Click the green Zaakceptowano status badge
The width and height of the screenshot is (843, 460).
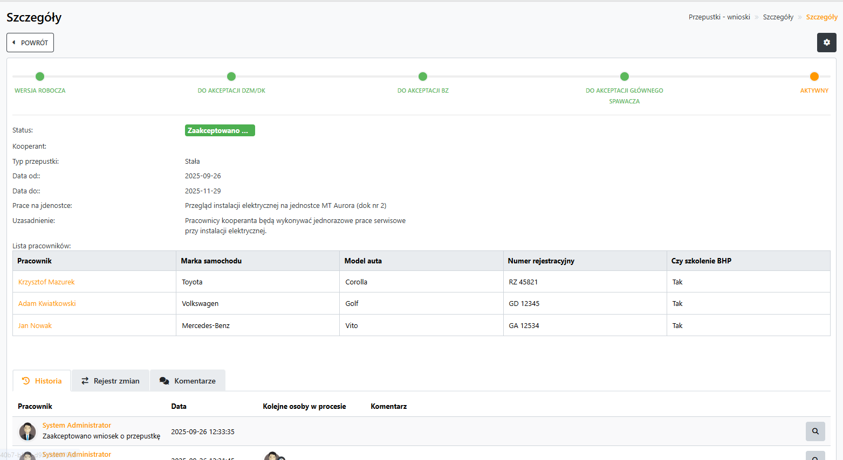click(x=220, y=130)
